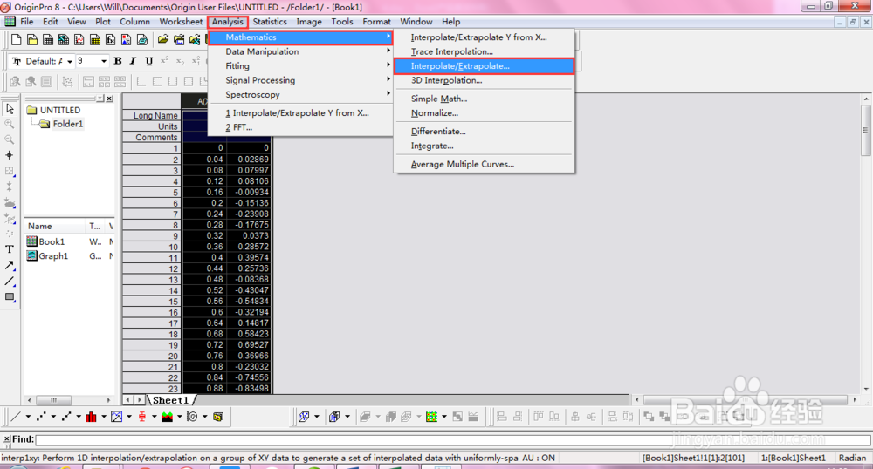
Task: Choose Normalize... item
Action: tap(484, 113)
